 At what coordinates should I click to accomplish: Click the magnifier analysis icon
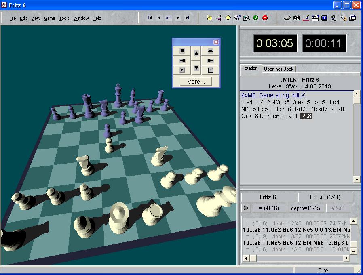click(246, 18)
